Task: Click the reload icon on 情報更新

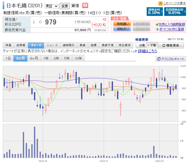Action: click(x=164, y=46)
